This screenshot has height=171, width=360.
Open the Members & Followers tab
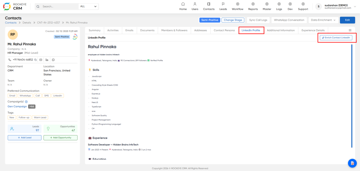[174, 30]
